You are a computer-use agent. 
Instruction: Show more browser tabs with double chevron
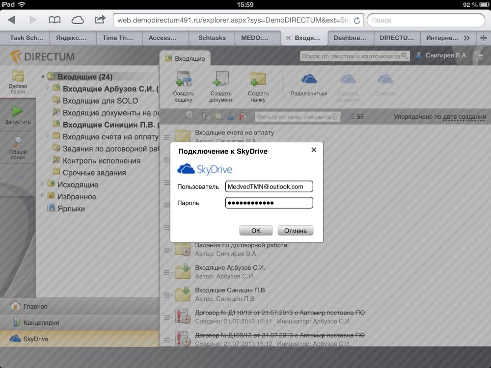pyautogui.click(x=467, y=38)
